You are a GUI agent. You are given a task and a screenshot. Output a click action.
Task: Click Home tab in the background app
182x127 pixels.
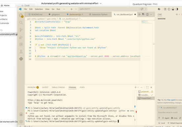point(5,6)
